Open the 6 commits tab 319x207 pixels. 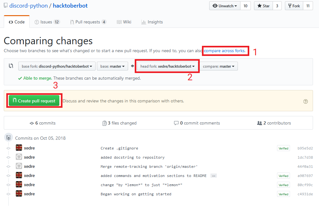point(43,123)
